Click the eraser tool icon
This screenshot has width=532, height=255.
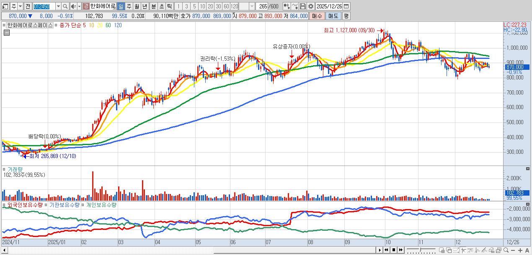point(491,250)
